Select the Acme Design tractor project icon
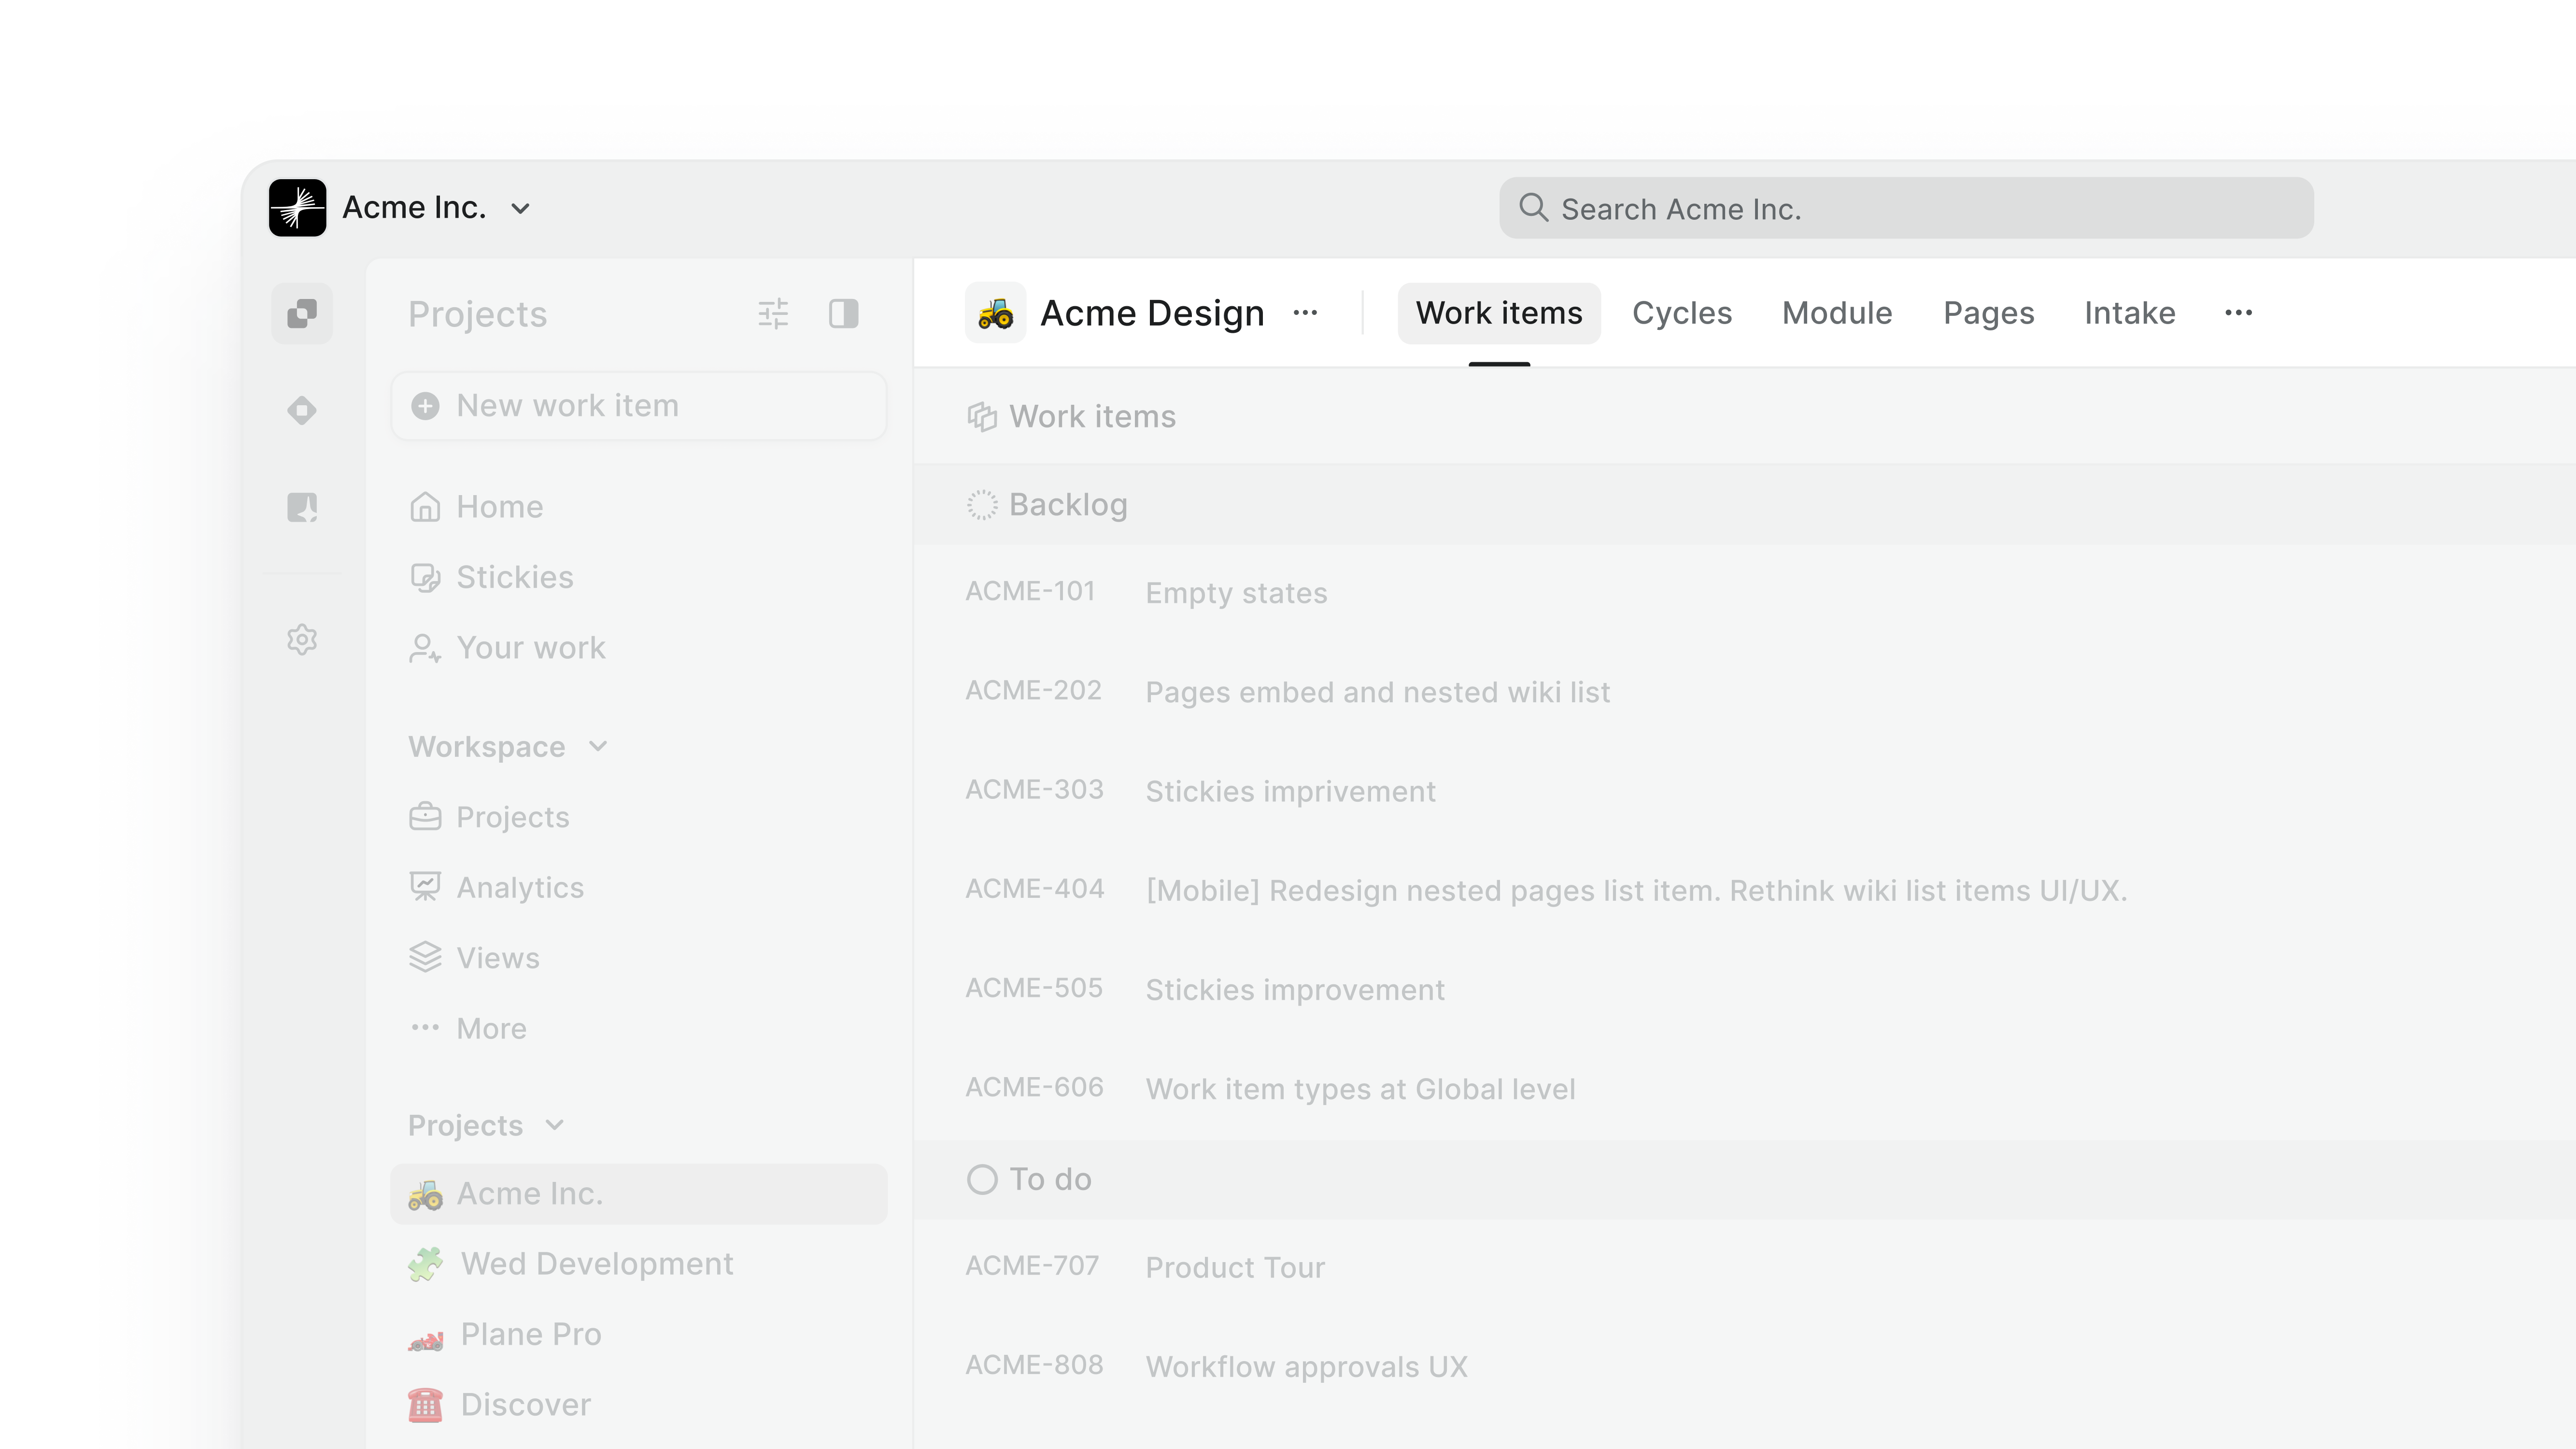 (x=996, y=313)
